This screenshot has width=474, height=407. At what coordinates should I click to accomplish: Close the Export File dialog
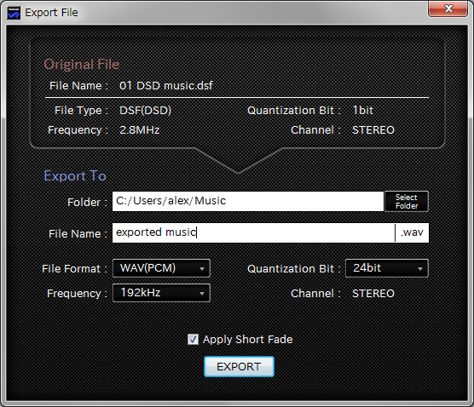(448, 9)
